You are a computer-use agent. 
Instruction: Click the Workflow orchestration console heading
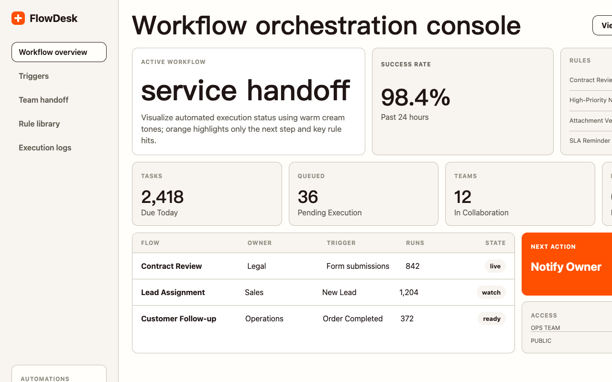pyautogui.click(x=326, y=25)
